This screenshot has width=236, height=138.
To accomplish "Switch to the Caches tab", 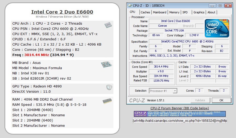I will pos(145,12).
